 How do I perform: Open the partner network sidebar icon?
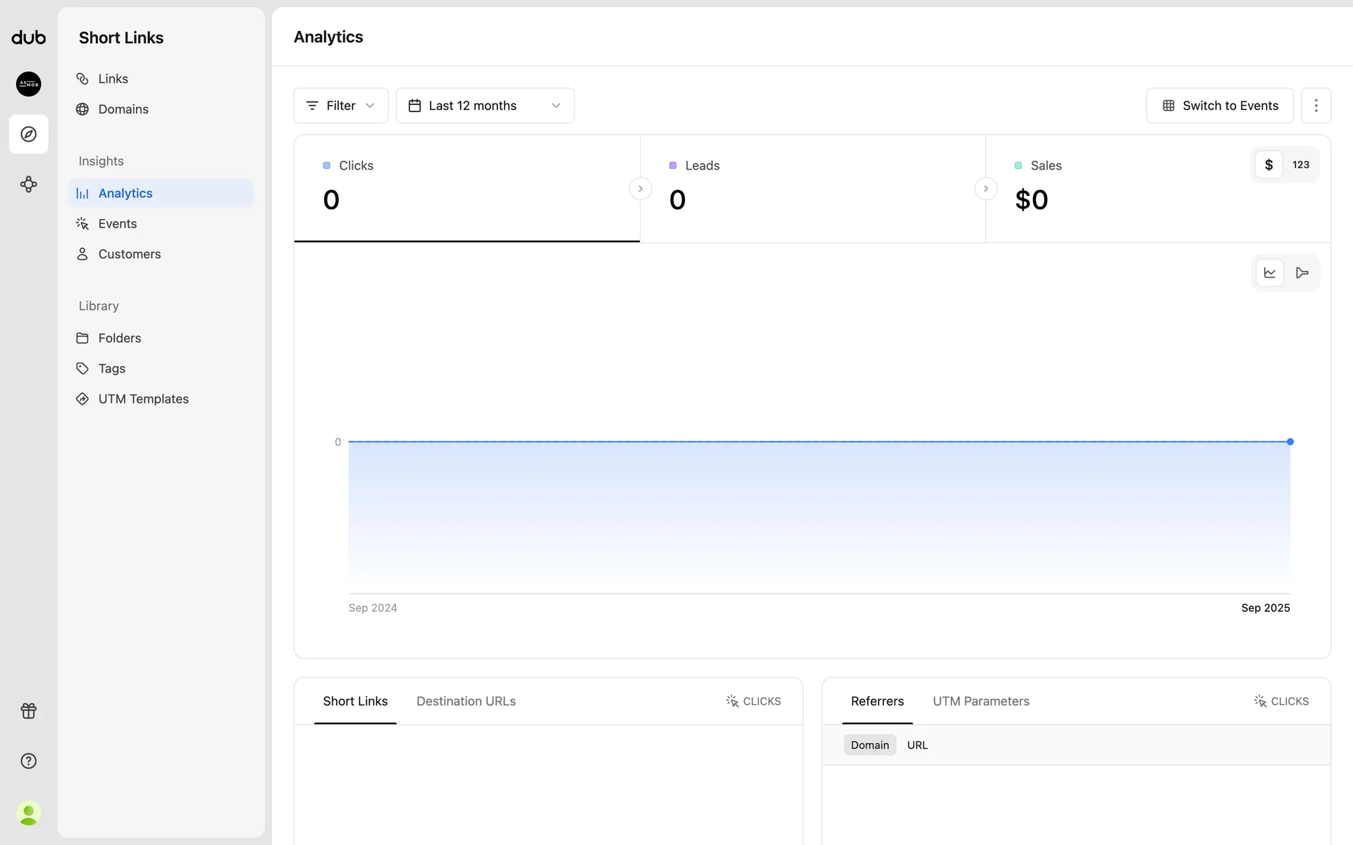pyautogui.click(x=28, y=184)
